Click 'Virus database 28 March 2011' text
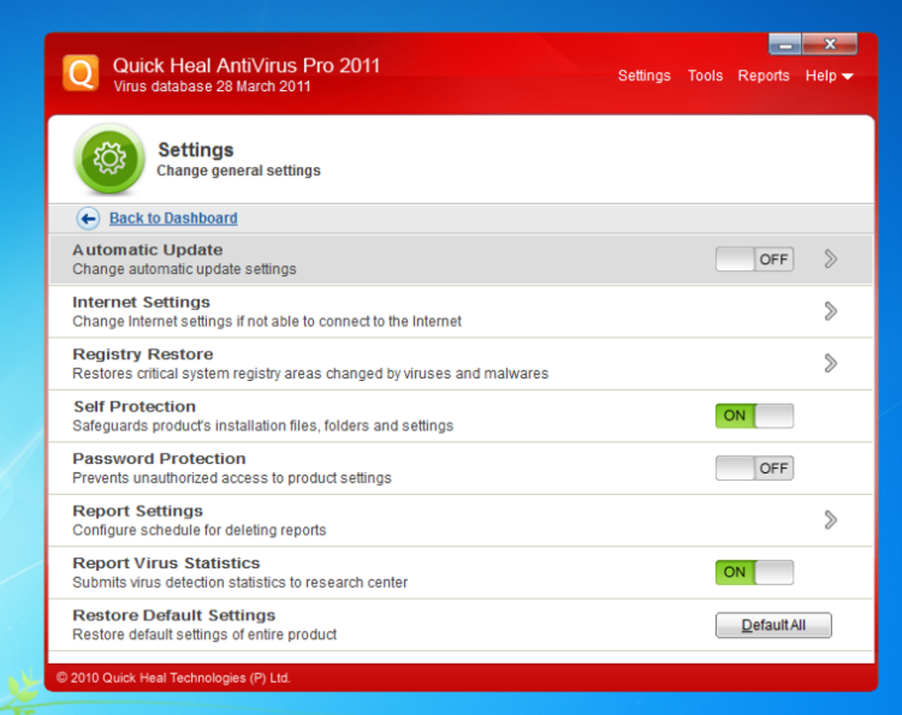This screenshot has width=902, height=715. click(x=211, y=87)
